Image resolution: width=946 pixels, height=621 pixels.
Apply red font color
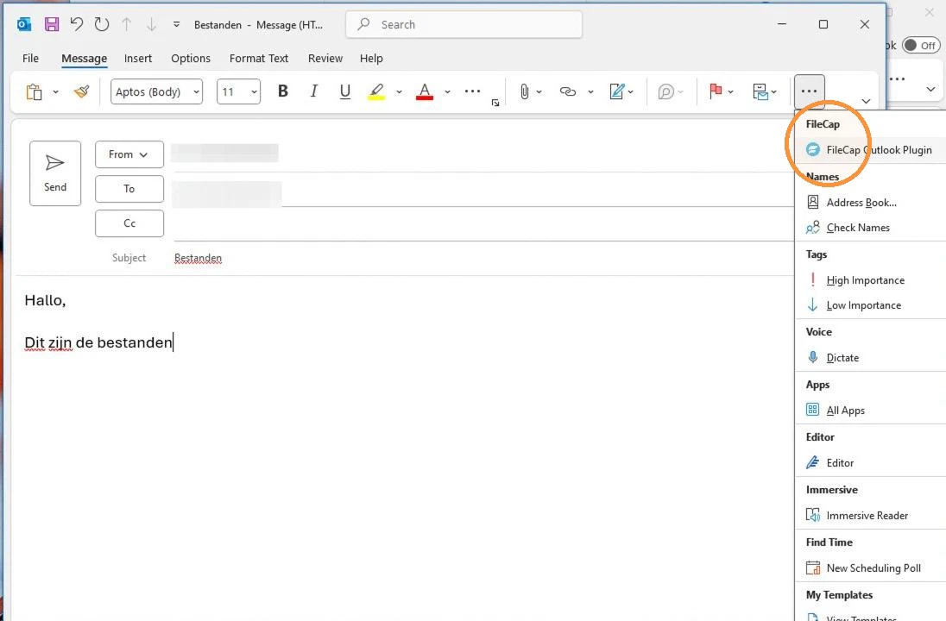coord(425,91)
